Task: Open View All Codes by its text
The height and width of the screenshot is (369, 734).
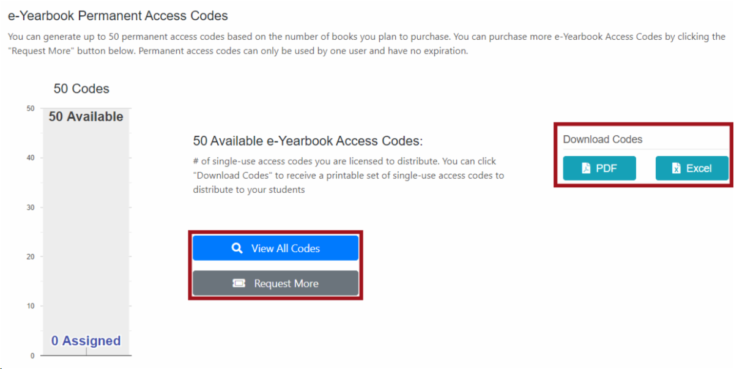Action: [286, 248]
